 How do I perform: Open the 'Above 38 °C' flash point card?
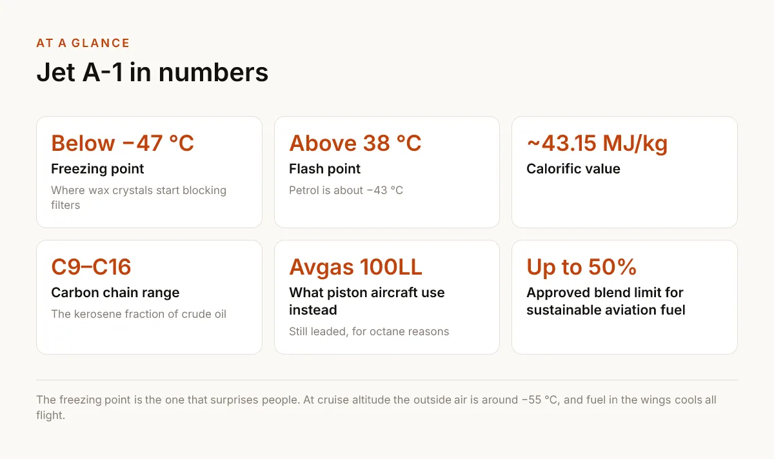(x=387, y=172)
